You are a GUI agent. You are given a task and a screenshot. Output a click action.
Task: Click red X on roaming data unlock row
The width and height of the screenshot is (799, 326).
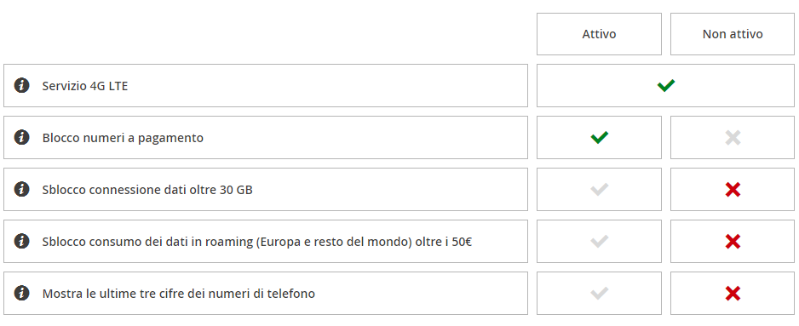pos(733,242)
